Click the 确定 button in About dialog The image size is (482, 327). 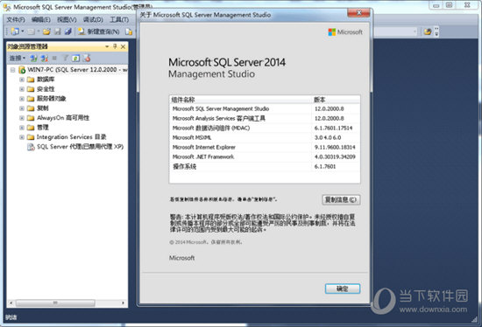coord(343,289)
